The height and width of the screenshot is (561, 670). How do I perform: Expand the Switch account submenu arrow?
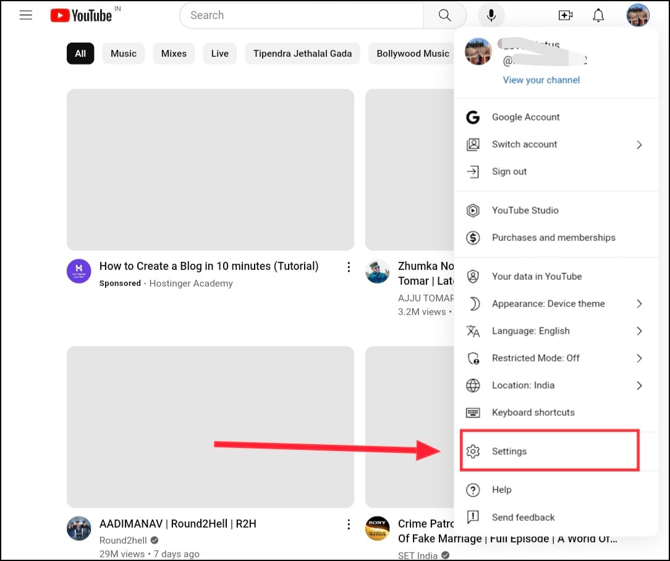(x=639, y=145)
